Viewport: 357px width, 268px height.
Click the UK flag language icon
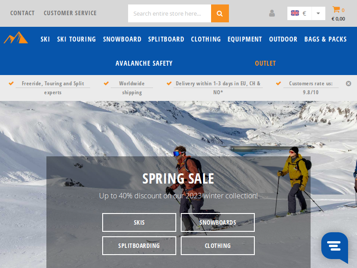295,13
